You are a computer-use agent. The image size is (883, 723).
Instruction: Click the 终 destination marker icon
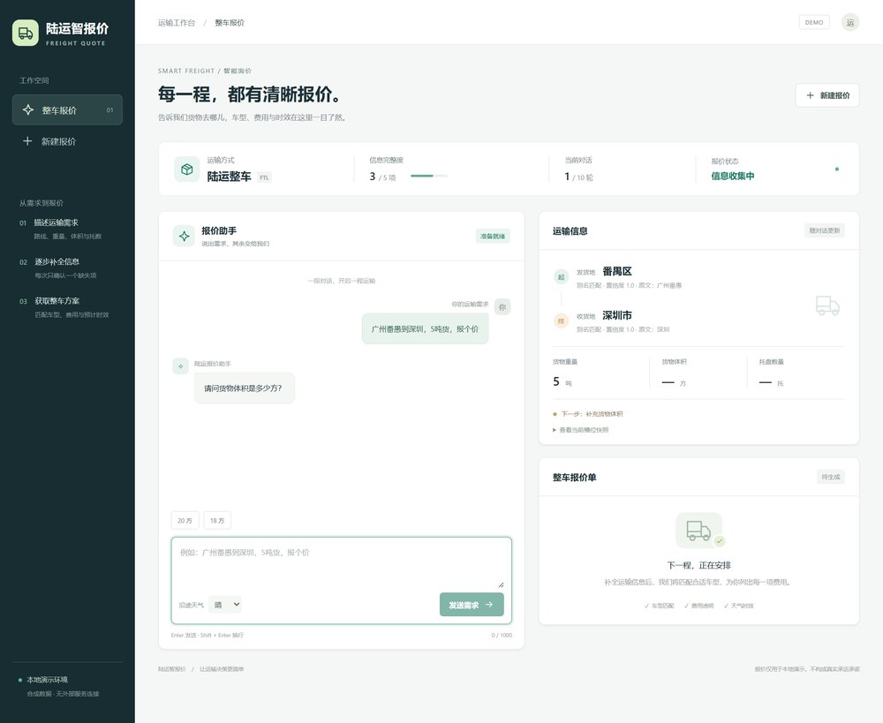[x=561, y=321]
